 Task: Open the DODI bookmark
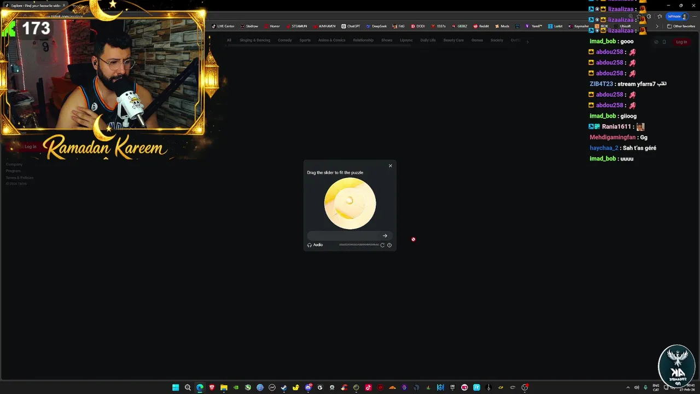point(418,26)
